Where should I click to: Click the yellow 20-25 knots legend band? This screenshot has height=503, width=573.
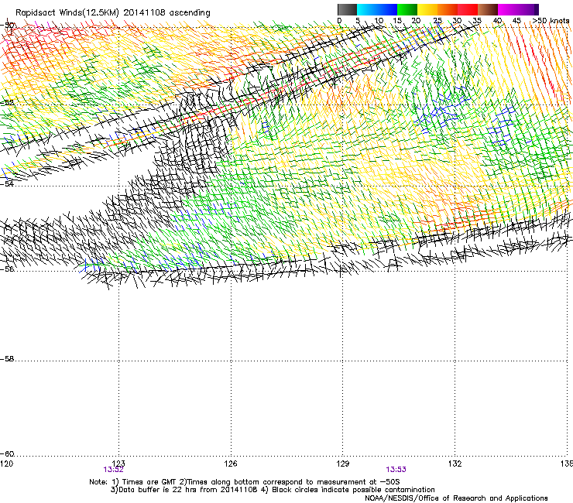pyautogui.click(x=427, y=9)
